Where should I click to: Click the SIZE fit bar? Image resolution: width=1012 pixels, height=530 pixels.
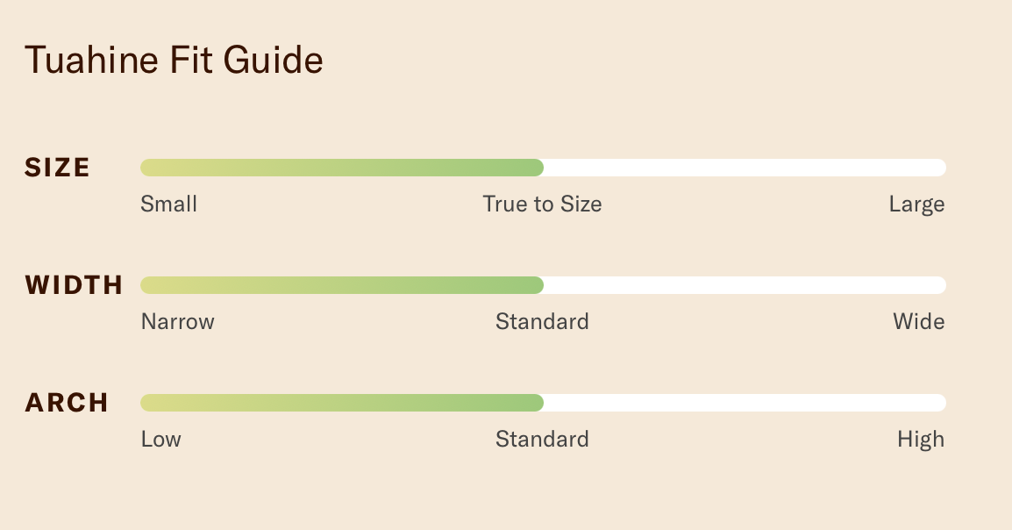[x=544, y=168]
